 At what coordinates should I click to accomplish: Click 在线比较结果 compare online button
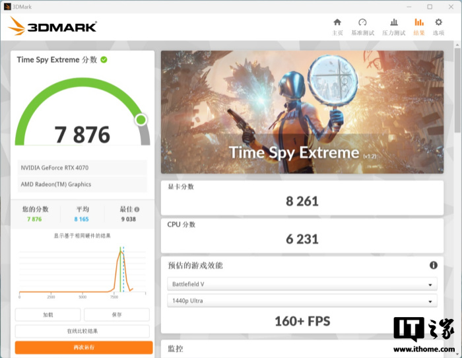82,331
